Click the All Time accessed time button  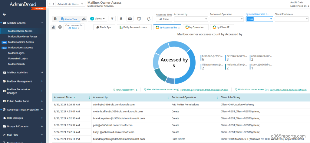click(x=164, y=19)
